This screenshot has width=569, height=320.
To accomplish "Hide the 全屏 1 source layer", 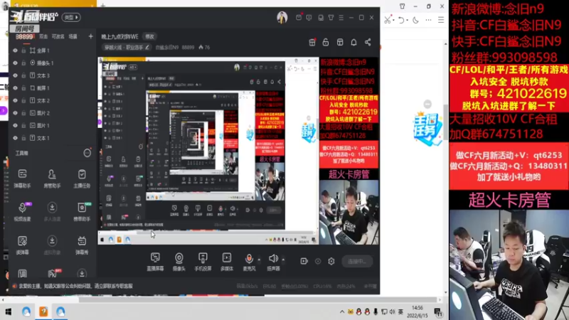I will pyautogui.click(x=15, y=50).
